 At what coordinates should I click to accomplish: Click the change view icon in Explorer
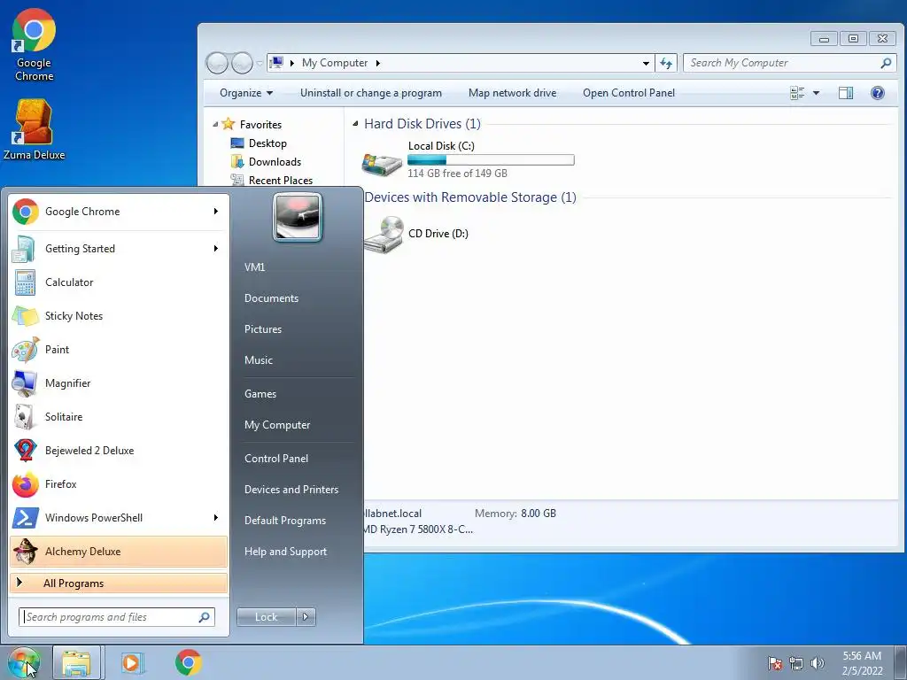pos(798,93)
